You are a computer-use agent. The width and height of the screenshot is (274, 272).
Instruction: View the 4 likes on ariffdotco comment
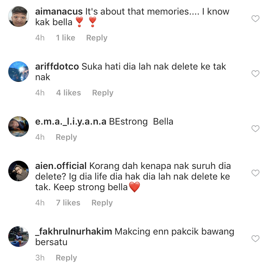click(x=68, y=93)
